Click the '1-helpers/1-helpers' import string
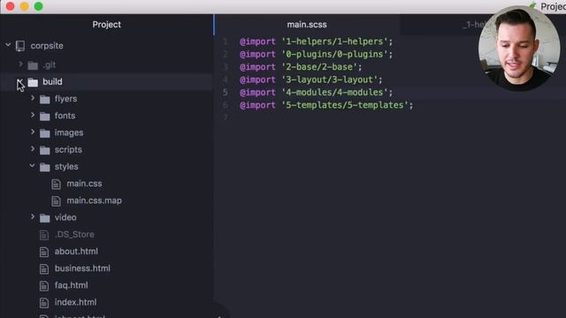 [x=334, y=42]
